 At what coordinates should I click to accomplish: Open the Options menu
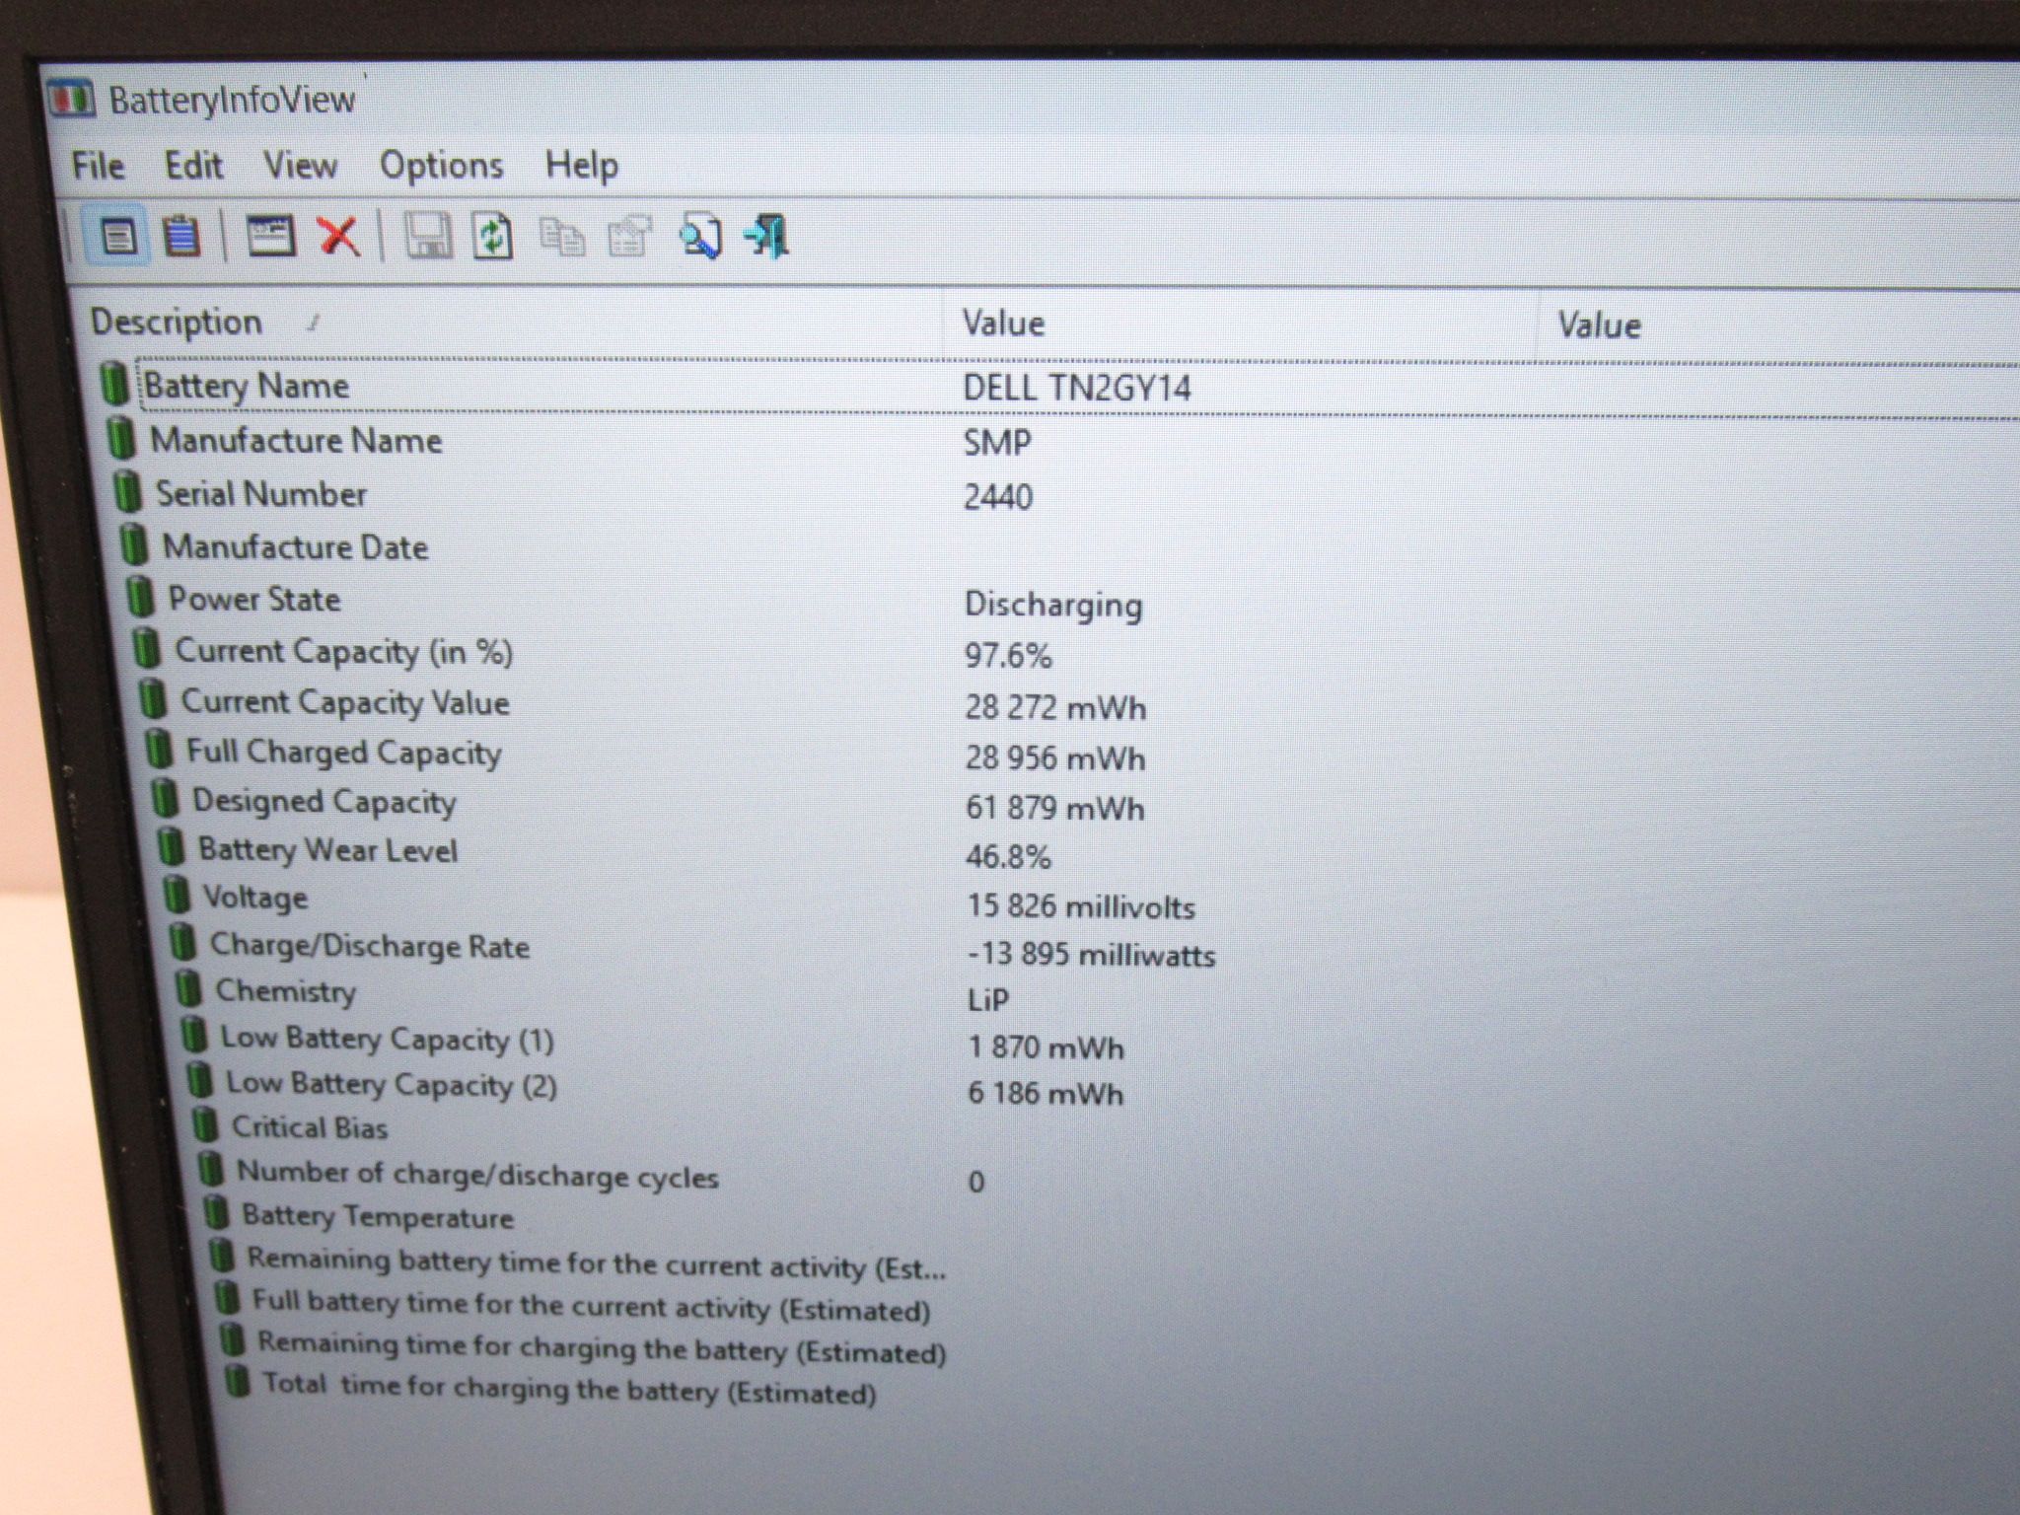click(441, 166)
